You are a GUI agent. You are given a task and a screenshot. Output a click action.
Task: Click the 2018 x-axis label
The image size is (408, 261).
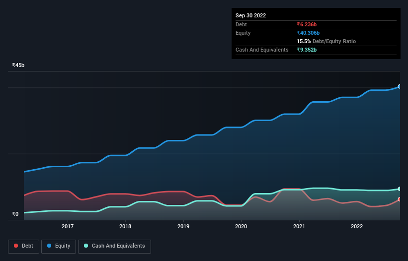[125, 226]
